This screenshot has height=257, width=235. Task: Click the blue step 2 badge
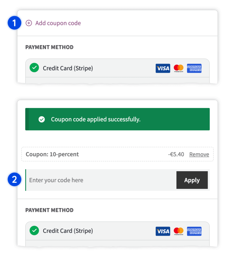14,179
